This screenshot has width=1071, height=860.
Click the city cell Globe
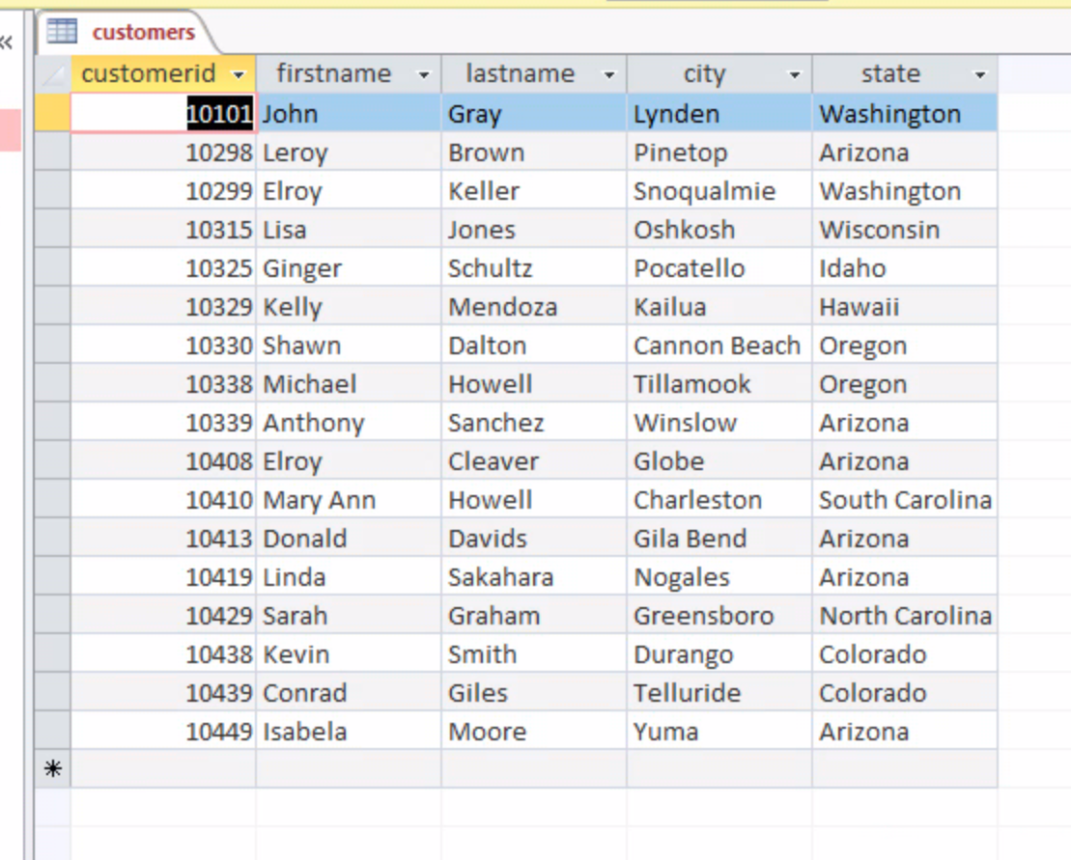(x=719, y=460)
